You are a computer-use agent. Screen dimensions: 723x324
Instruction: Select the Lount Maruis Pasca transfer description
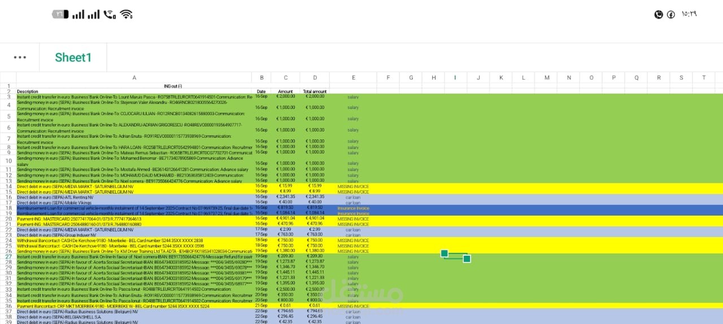[x=134, y=97]
